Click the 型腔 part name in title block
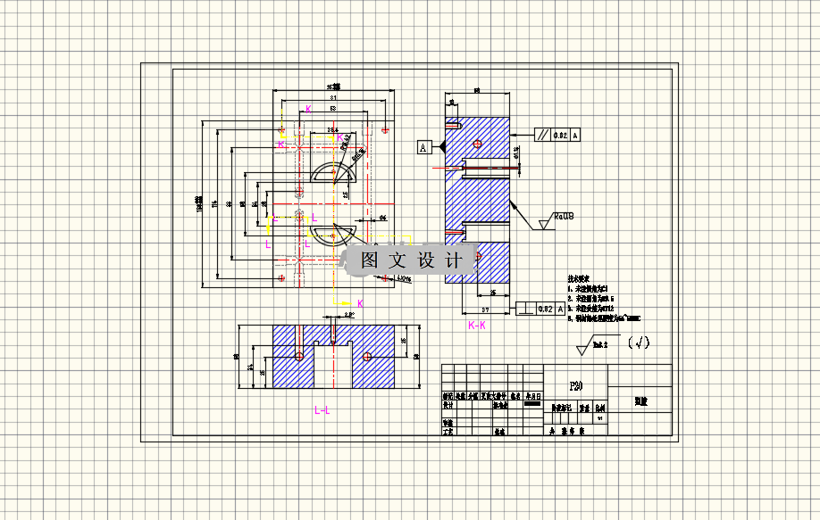The height and width of the screenshot is (520, 820). pyautogui.click(x=641, y=401)
